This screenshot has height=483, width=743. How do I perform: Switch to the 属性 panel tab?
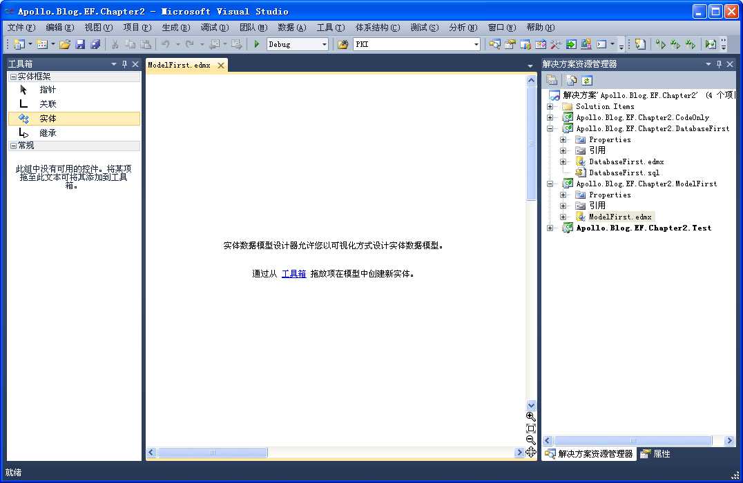(x=655, y=453)
